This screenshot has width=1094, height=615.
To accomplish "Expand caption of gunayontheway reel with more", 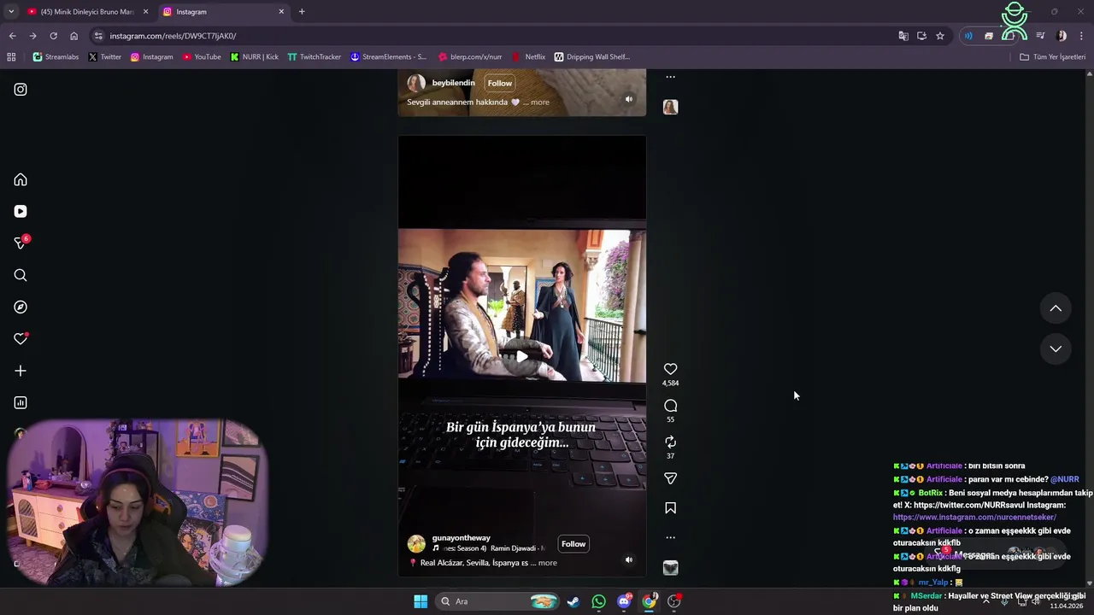I will [548, 563].
